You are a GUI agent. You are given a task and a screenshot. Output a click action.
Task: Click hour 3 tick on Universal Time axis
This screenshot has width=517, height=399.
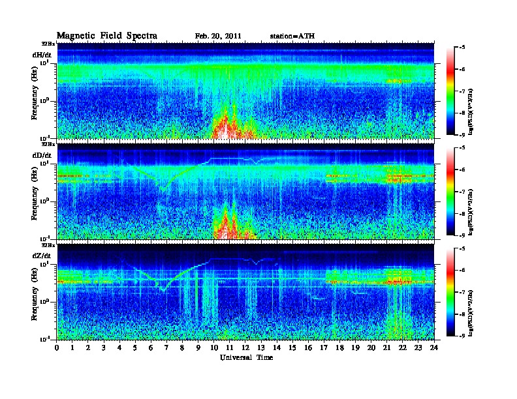(x=104, y=347)
